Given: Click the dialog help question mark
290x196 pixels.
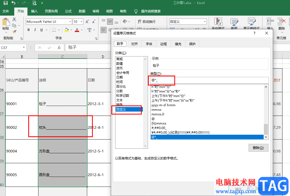Looking at the screenshot, I should pyautogui.click(x=254, y=33).
